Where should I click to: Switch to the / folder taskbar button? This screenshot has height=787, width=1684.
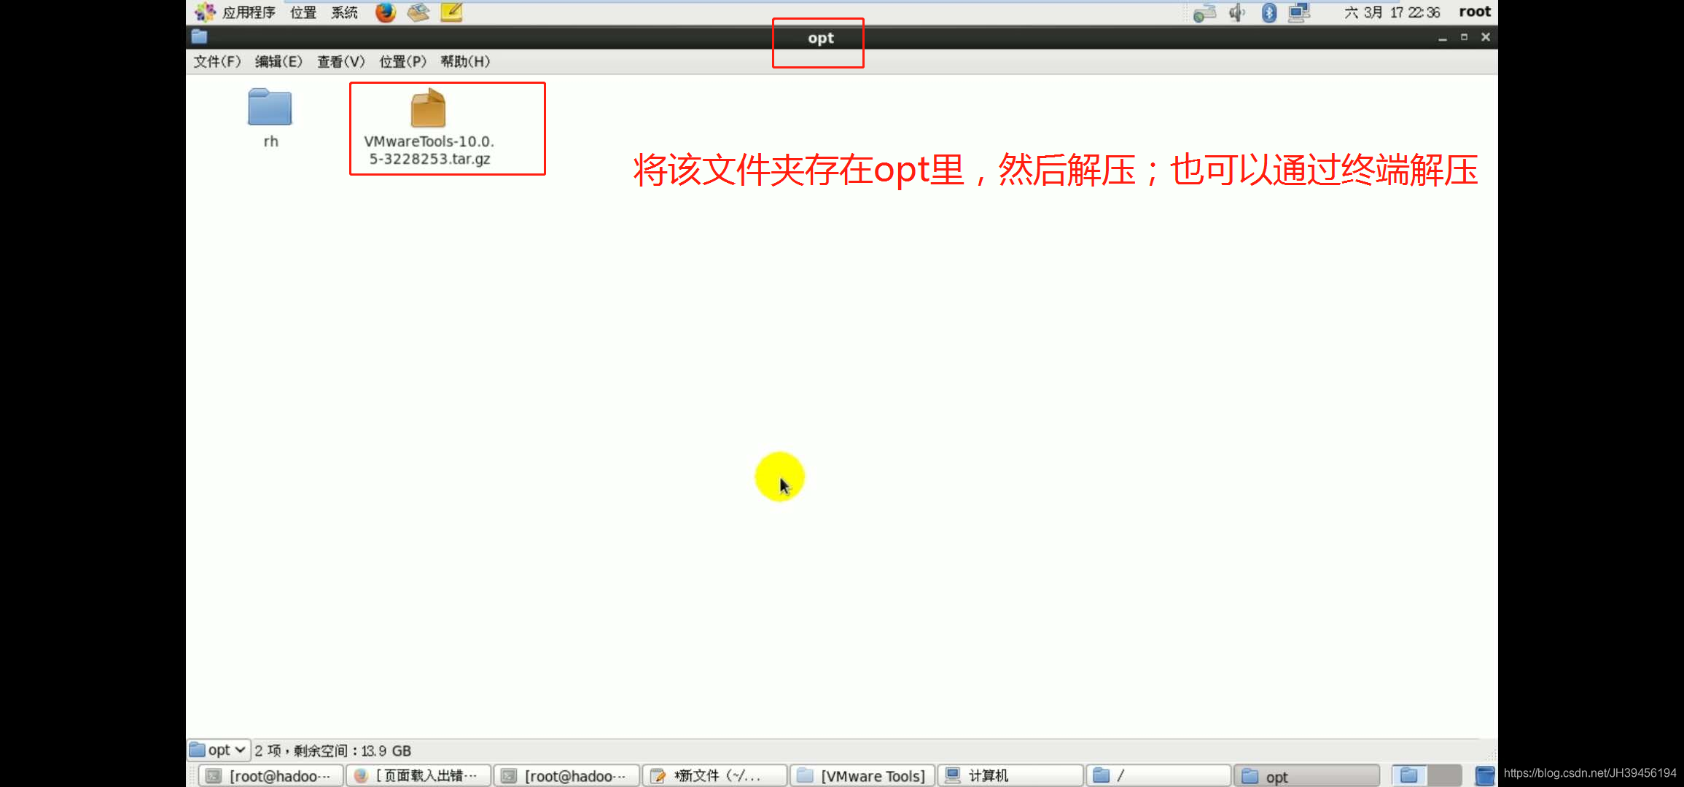pos(1159,776)
